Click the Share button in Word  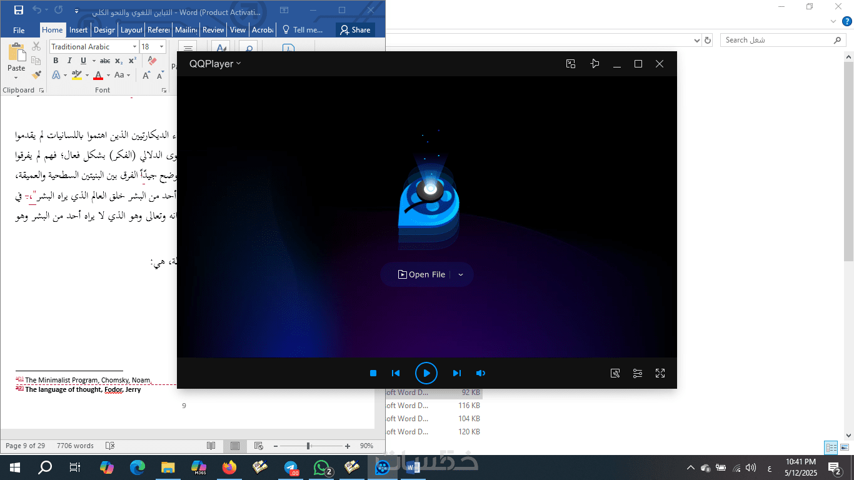(x=355, y=30)
